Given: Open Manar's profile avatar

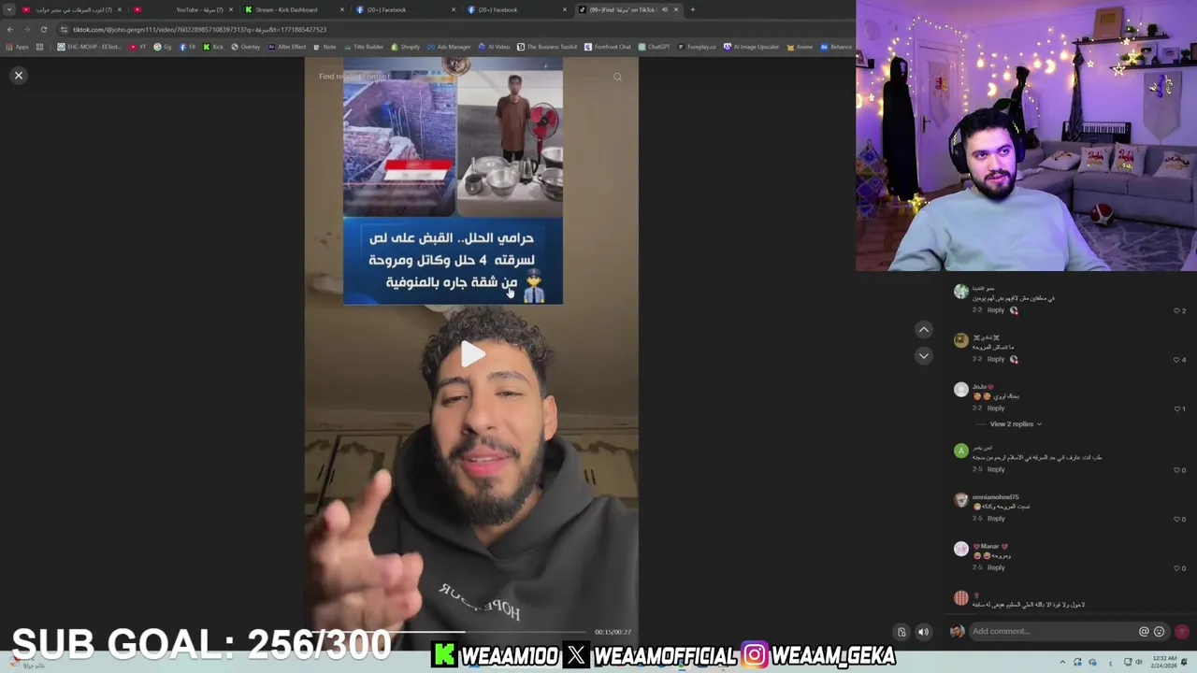Looking at the screenshot, I should tap(961, 549).
